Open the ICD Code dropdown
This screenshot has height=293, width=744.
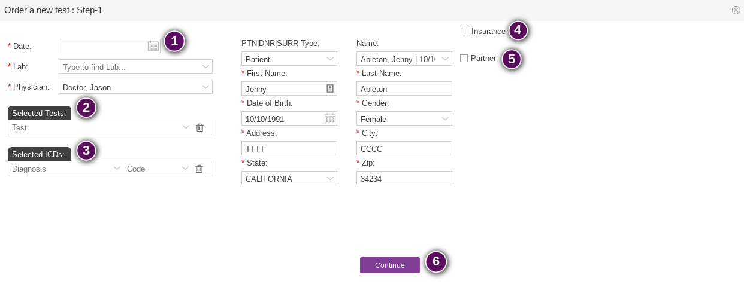[x=186, y=169]
